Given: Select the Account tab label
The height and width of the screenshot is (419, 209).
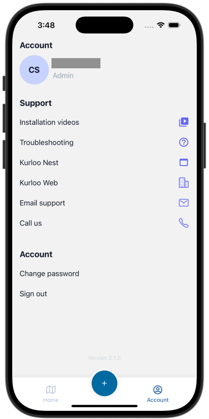Looking at the screenshot, I should pyautogui.click(x=158, y=400).
